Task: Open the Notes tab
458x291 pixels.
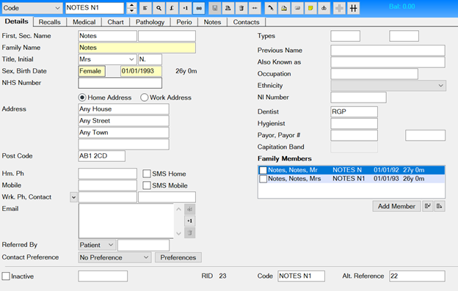Action: click(212, 22)
